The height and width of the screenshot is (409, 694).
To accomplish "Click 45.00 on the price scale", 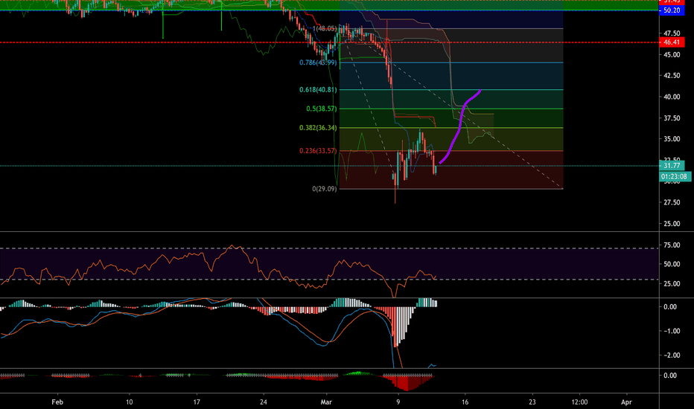I will [x=672, y=55].
